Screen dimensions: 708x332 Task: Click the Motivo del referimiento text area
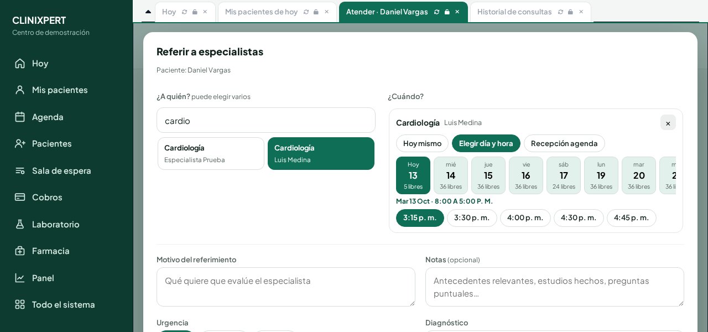click(x=286, y=287)
